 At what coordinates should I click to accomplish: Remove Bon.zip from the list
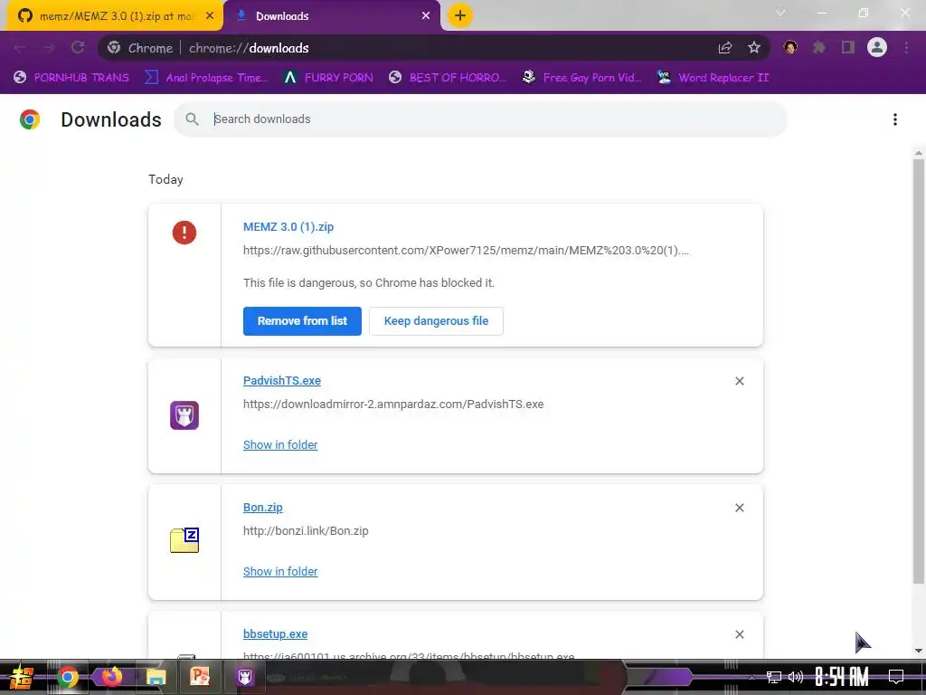click(740, 508)
